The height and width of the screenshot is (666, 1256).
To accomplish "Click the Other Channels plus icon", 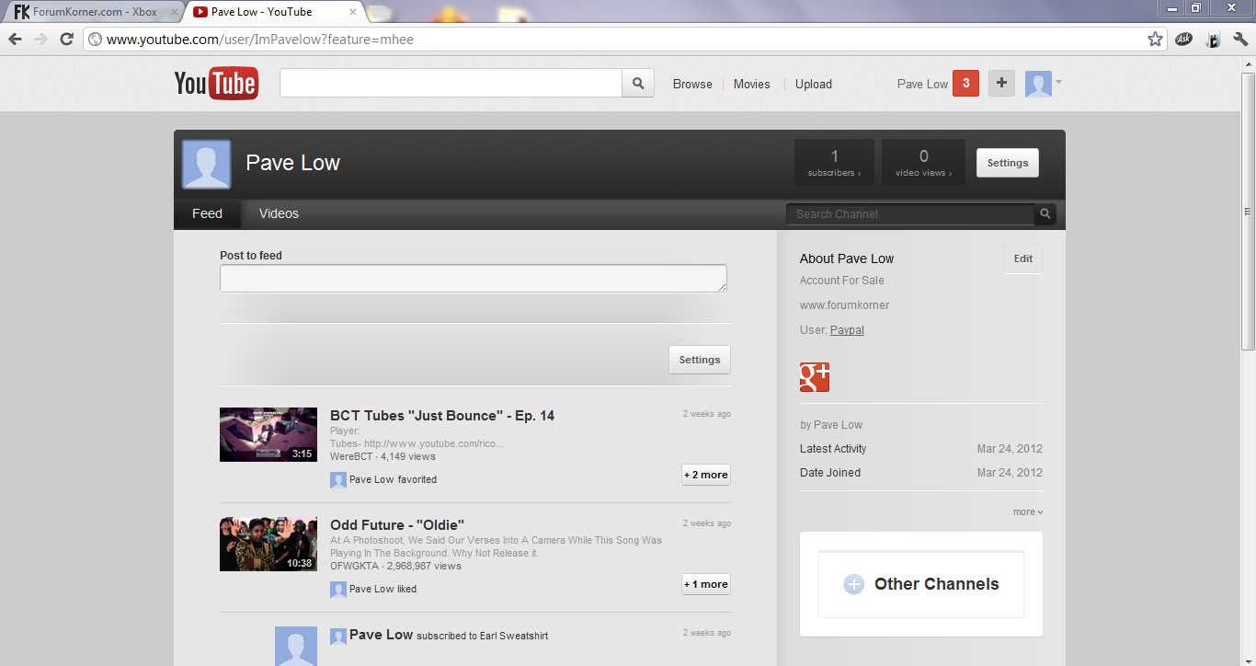I will [854, 584].
